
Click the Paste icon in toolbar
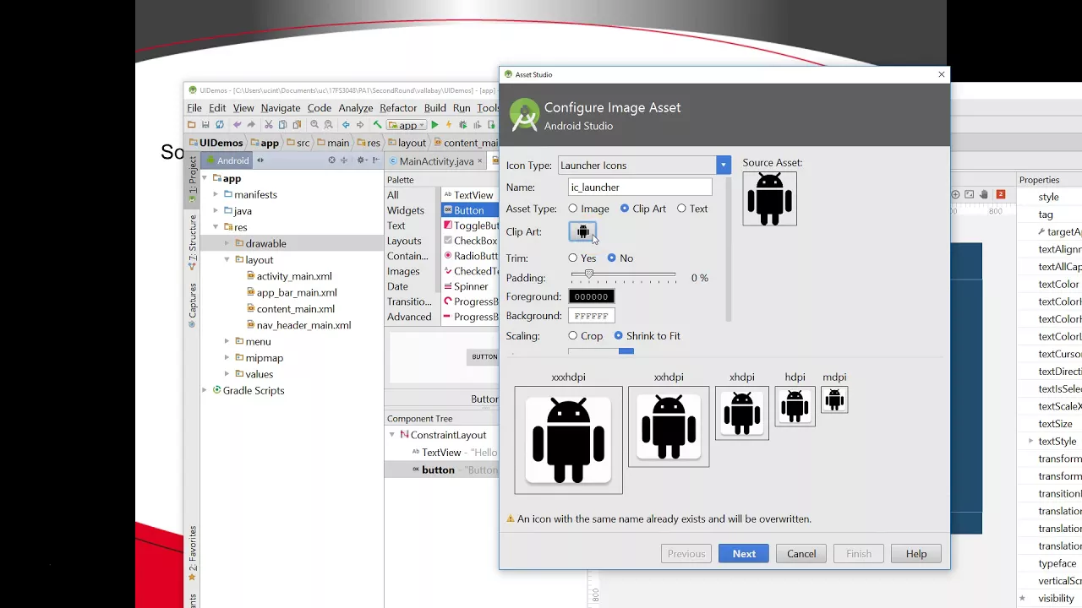297,125
